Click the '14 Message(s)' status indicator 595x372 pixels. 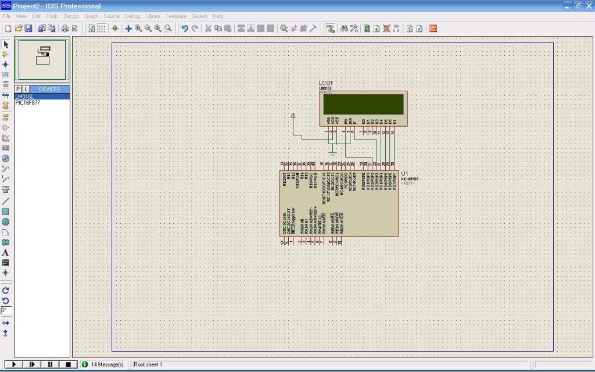point(103,364)
